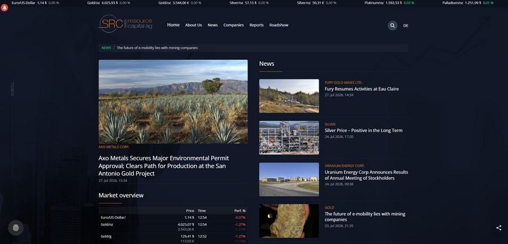Click the Euro/US-Dollar quote in top ticker

(x=35, y=2)
